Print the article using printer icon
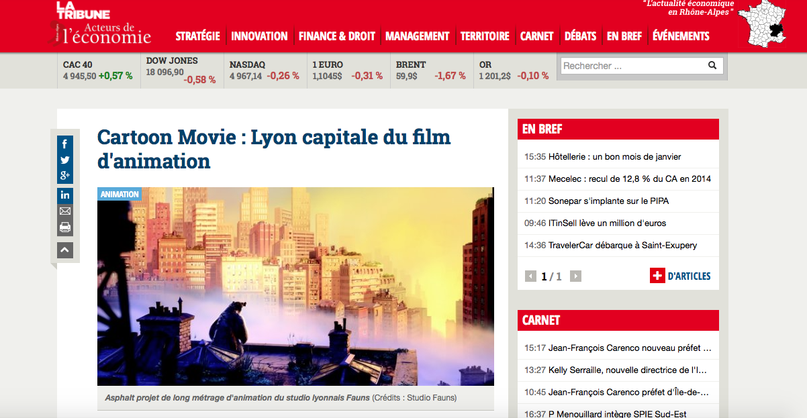 click(65, 227)
